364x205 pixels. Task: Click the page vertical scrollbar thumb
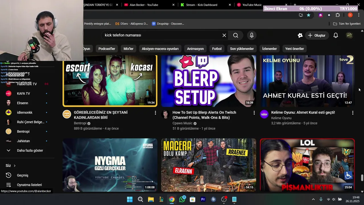362,178
